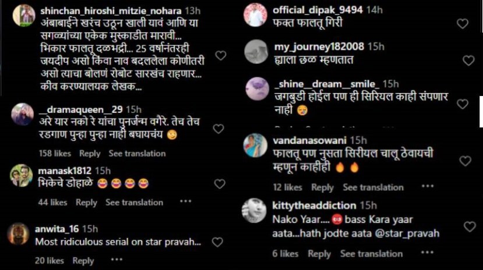Like vandanasowani's comment
The width and height of the screenshot is (483, 270).
pyautogui.click(x=465, y=161)
